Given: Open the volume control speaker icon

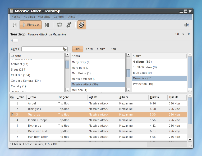Looking at the screenshot, I should 187,25.
